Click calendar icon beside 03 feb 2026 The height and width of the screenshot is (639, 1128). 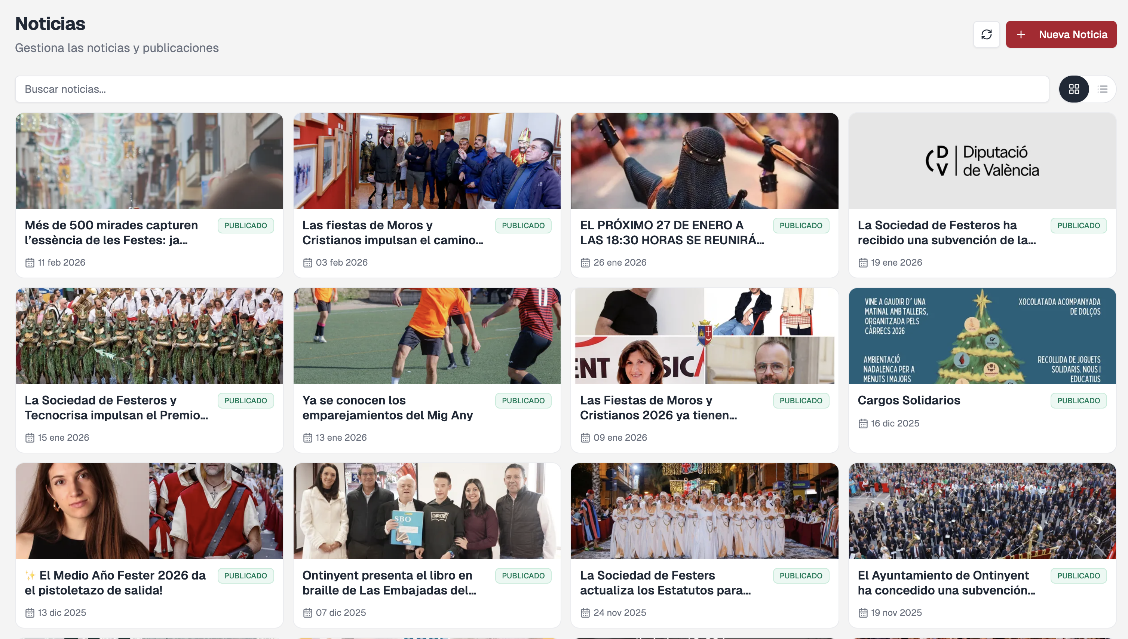tap(307, 263)
